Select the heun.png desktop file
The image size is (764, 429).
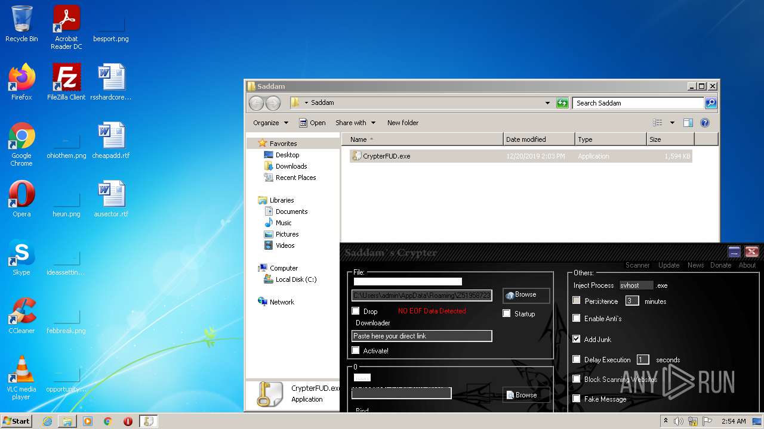pyautogui.click(x=66, y=201)
